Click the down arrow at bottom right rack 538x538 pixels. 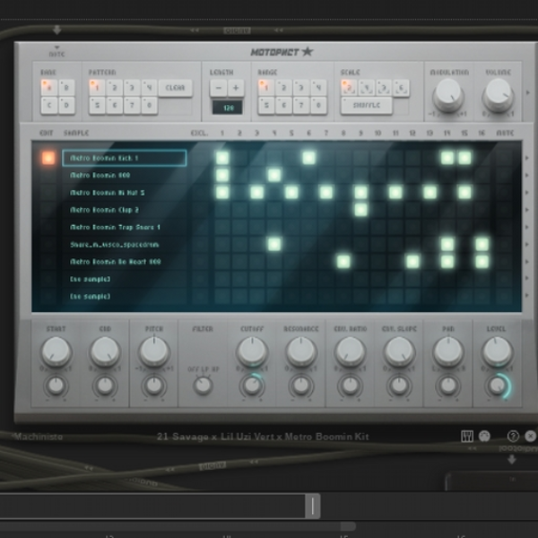512,459
